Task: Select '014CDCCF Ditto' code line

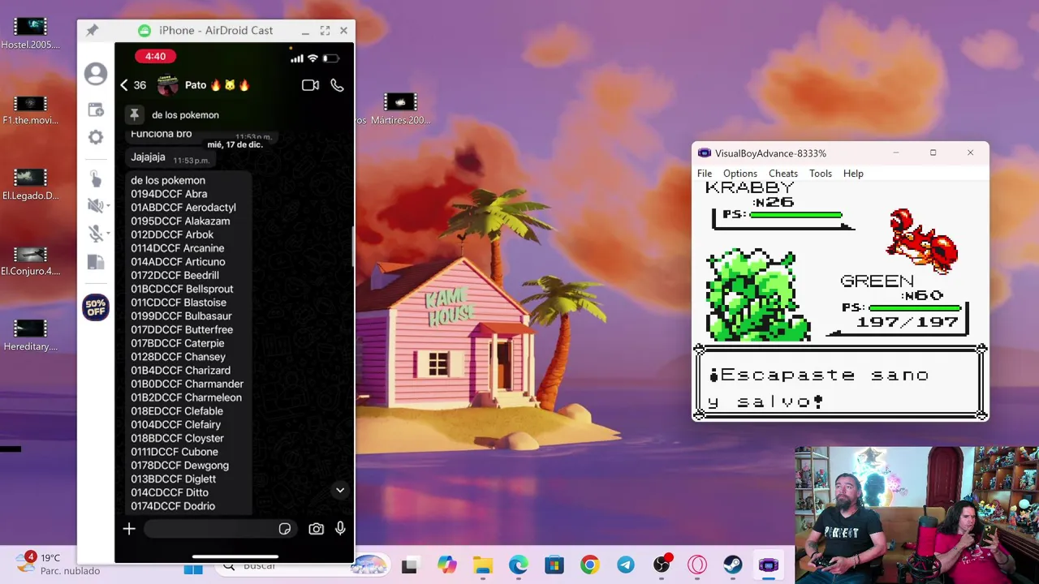Action: tap(170, 492)
